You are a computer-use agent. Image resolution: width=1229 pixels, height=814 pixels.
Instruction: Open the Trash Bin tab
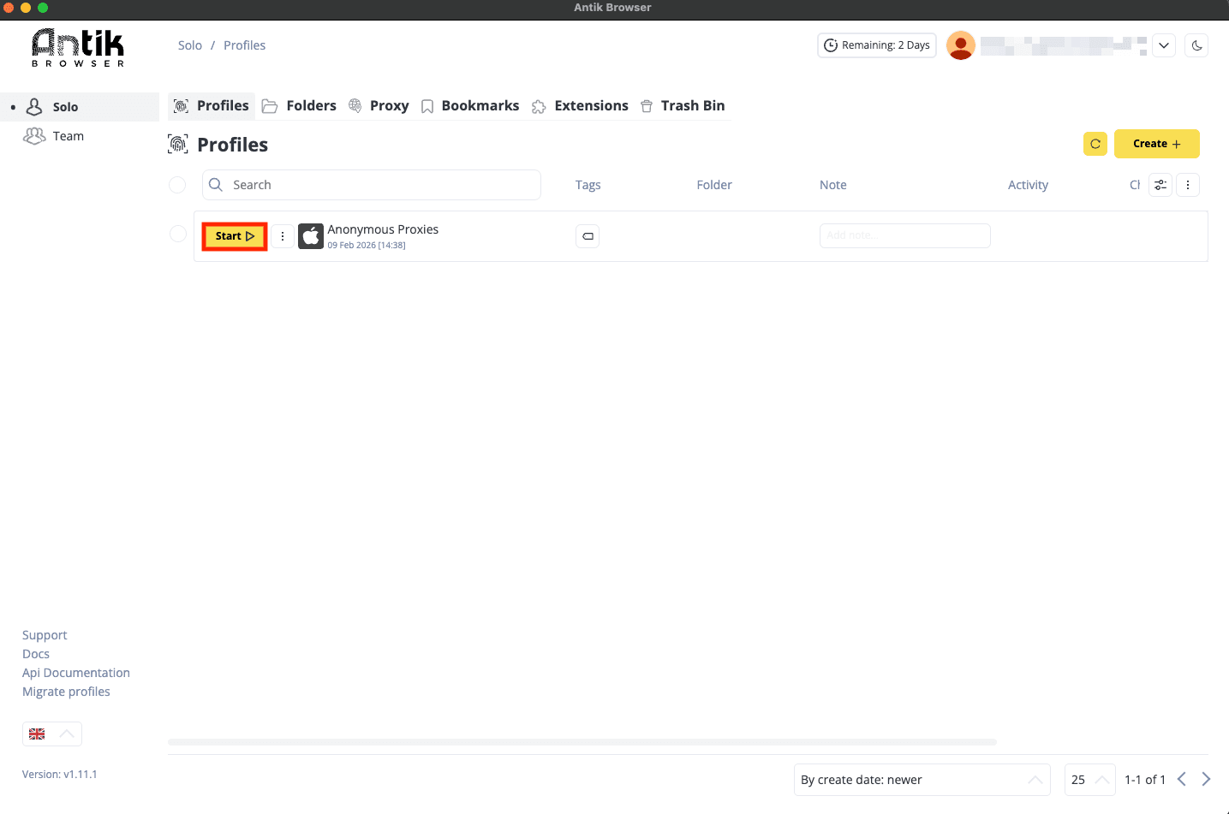[683, 105]
